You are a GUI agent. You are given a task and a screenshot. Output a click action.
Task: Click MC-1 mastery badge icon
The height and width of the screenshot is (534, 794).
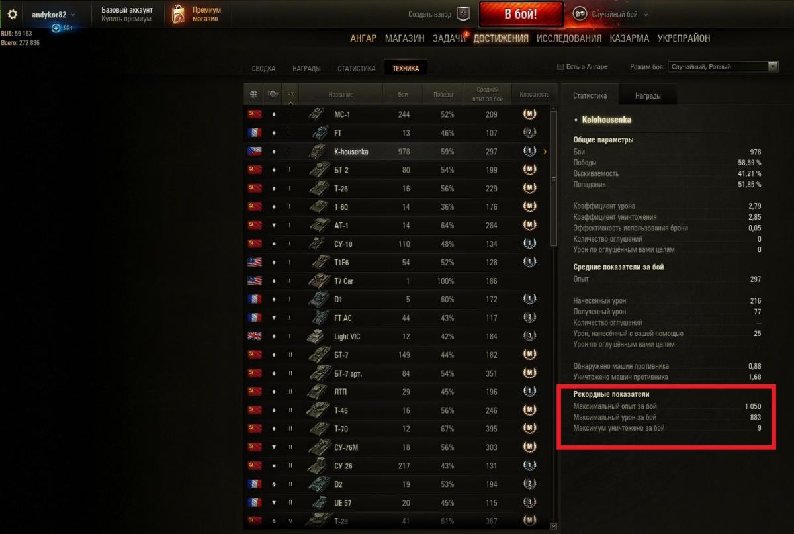(x=529, y=114)
